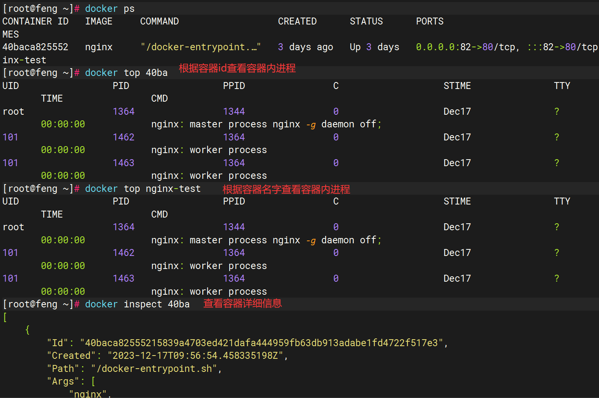
Task: Click the 'docker inspect 40ba' command
Action: (x=137, y=304)
